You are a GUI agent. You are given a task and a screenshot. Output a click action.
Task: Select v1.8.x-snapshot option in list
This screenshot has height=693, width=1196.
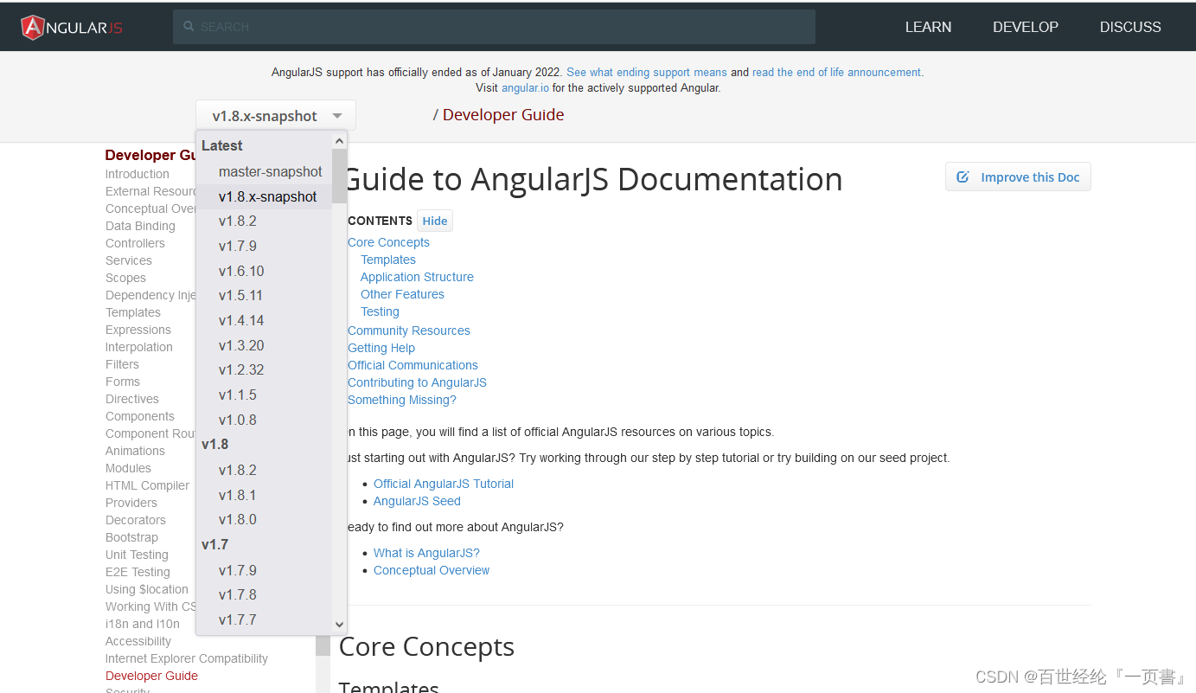coord(267,196)
